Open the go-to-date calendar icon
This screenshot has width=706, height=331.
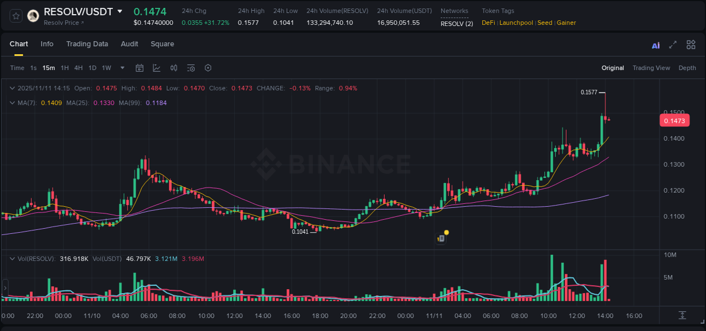click(140, 68)
